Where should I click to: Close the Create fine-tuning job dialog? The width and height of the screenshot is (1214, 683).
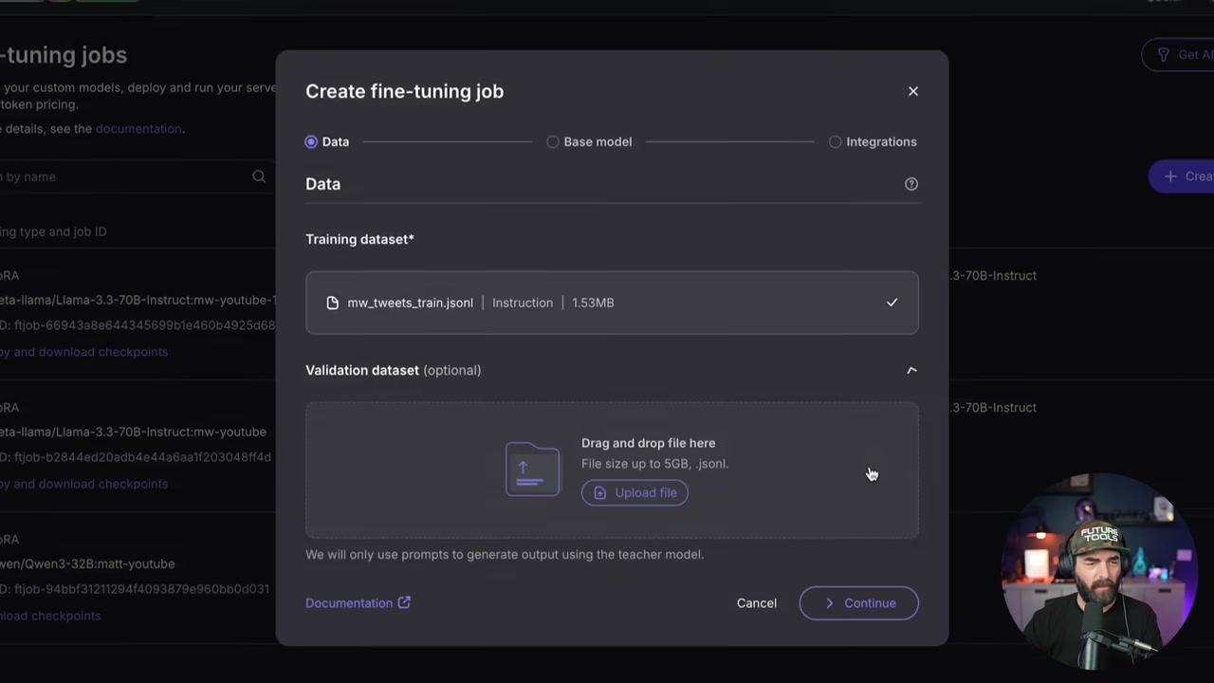(x=913, y=91)
